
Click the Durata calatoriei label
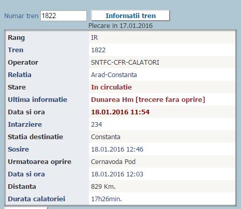click(37, 199)
